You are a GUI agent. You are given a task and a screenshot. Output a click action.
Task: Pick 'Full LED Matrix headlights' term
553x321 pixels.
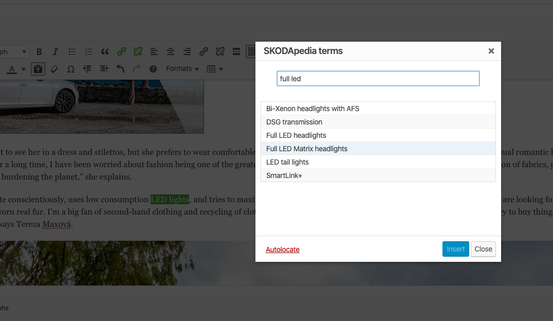378,149
